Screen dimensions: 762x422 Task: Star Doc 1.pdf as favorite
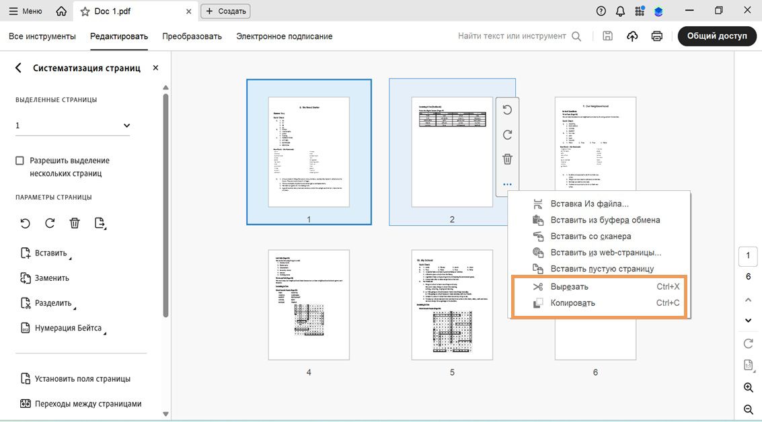point(85,11)
